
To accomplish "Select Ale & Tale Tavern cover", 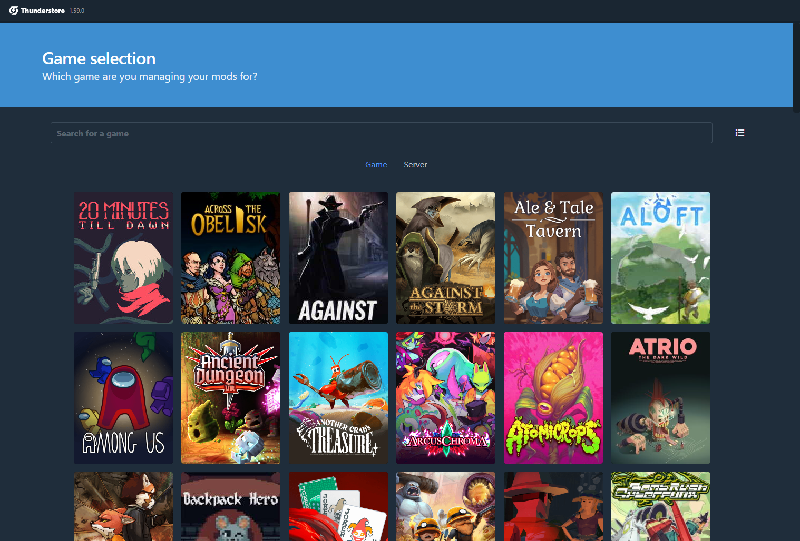I will (553, 258).
